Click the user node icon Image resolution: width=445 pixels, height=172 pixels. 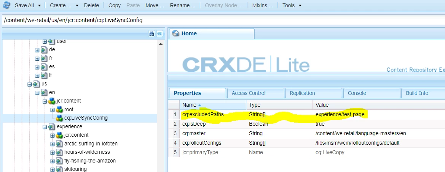coord(52,41)
